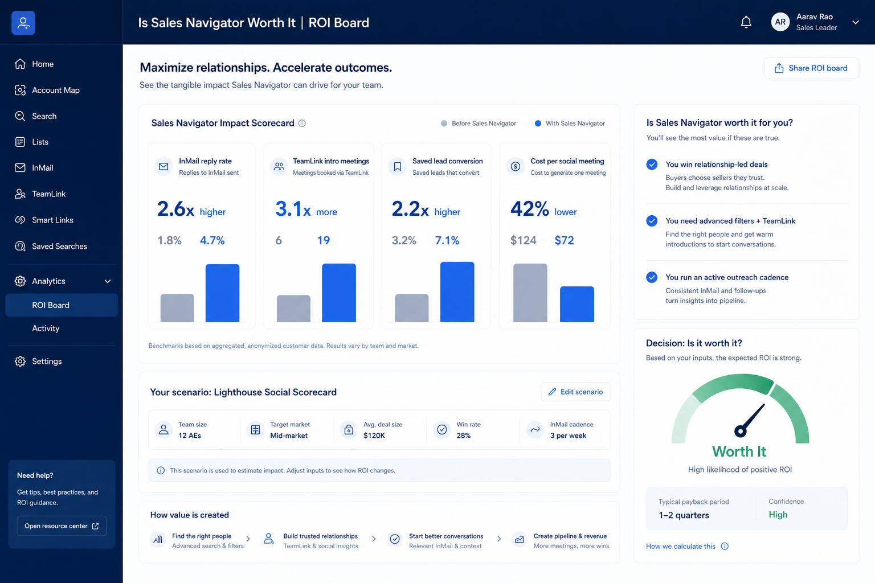Click scenario note info icon
This screenshot has width=875, height=583.
pos(161,471)
